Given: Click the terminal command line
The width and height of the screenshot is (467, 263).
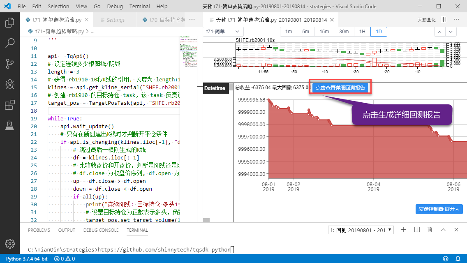Looking at the screenshot, I should tap(131, 249).
